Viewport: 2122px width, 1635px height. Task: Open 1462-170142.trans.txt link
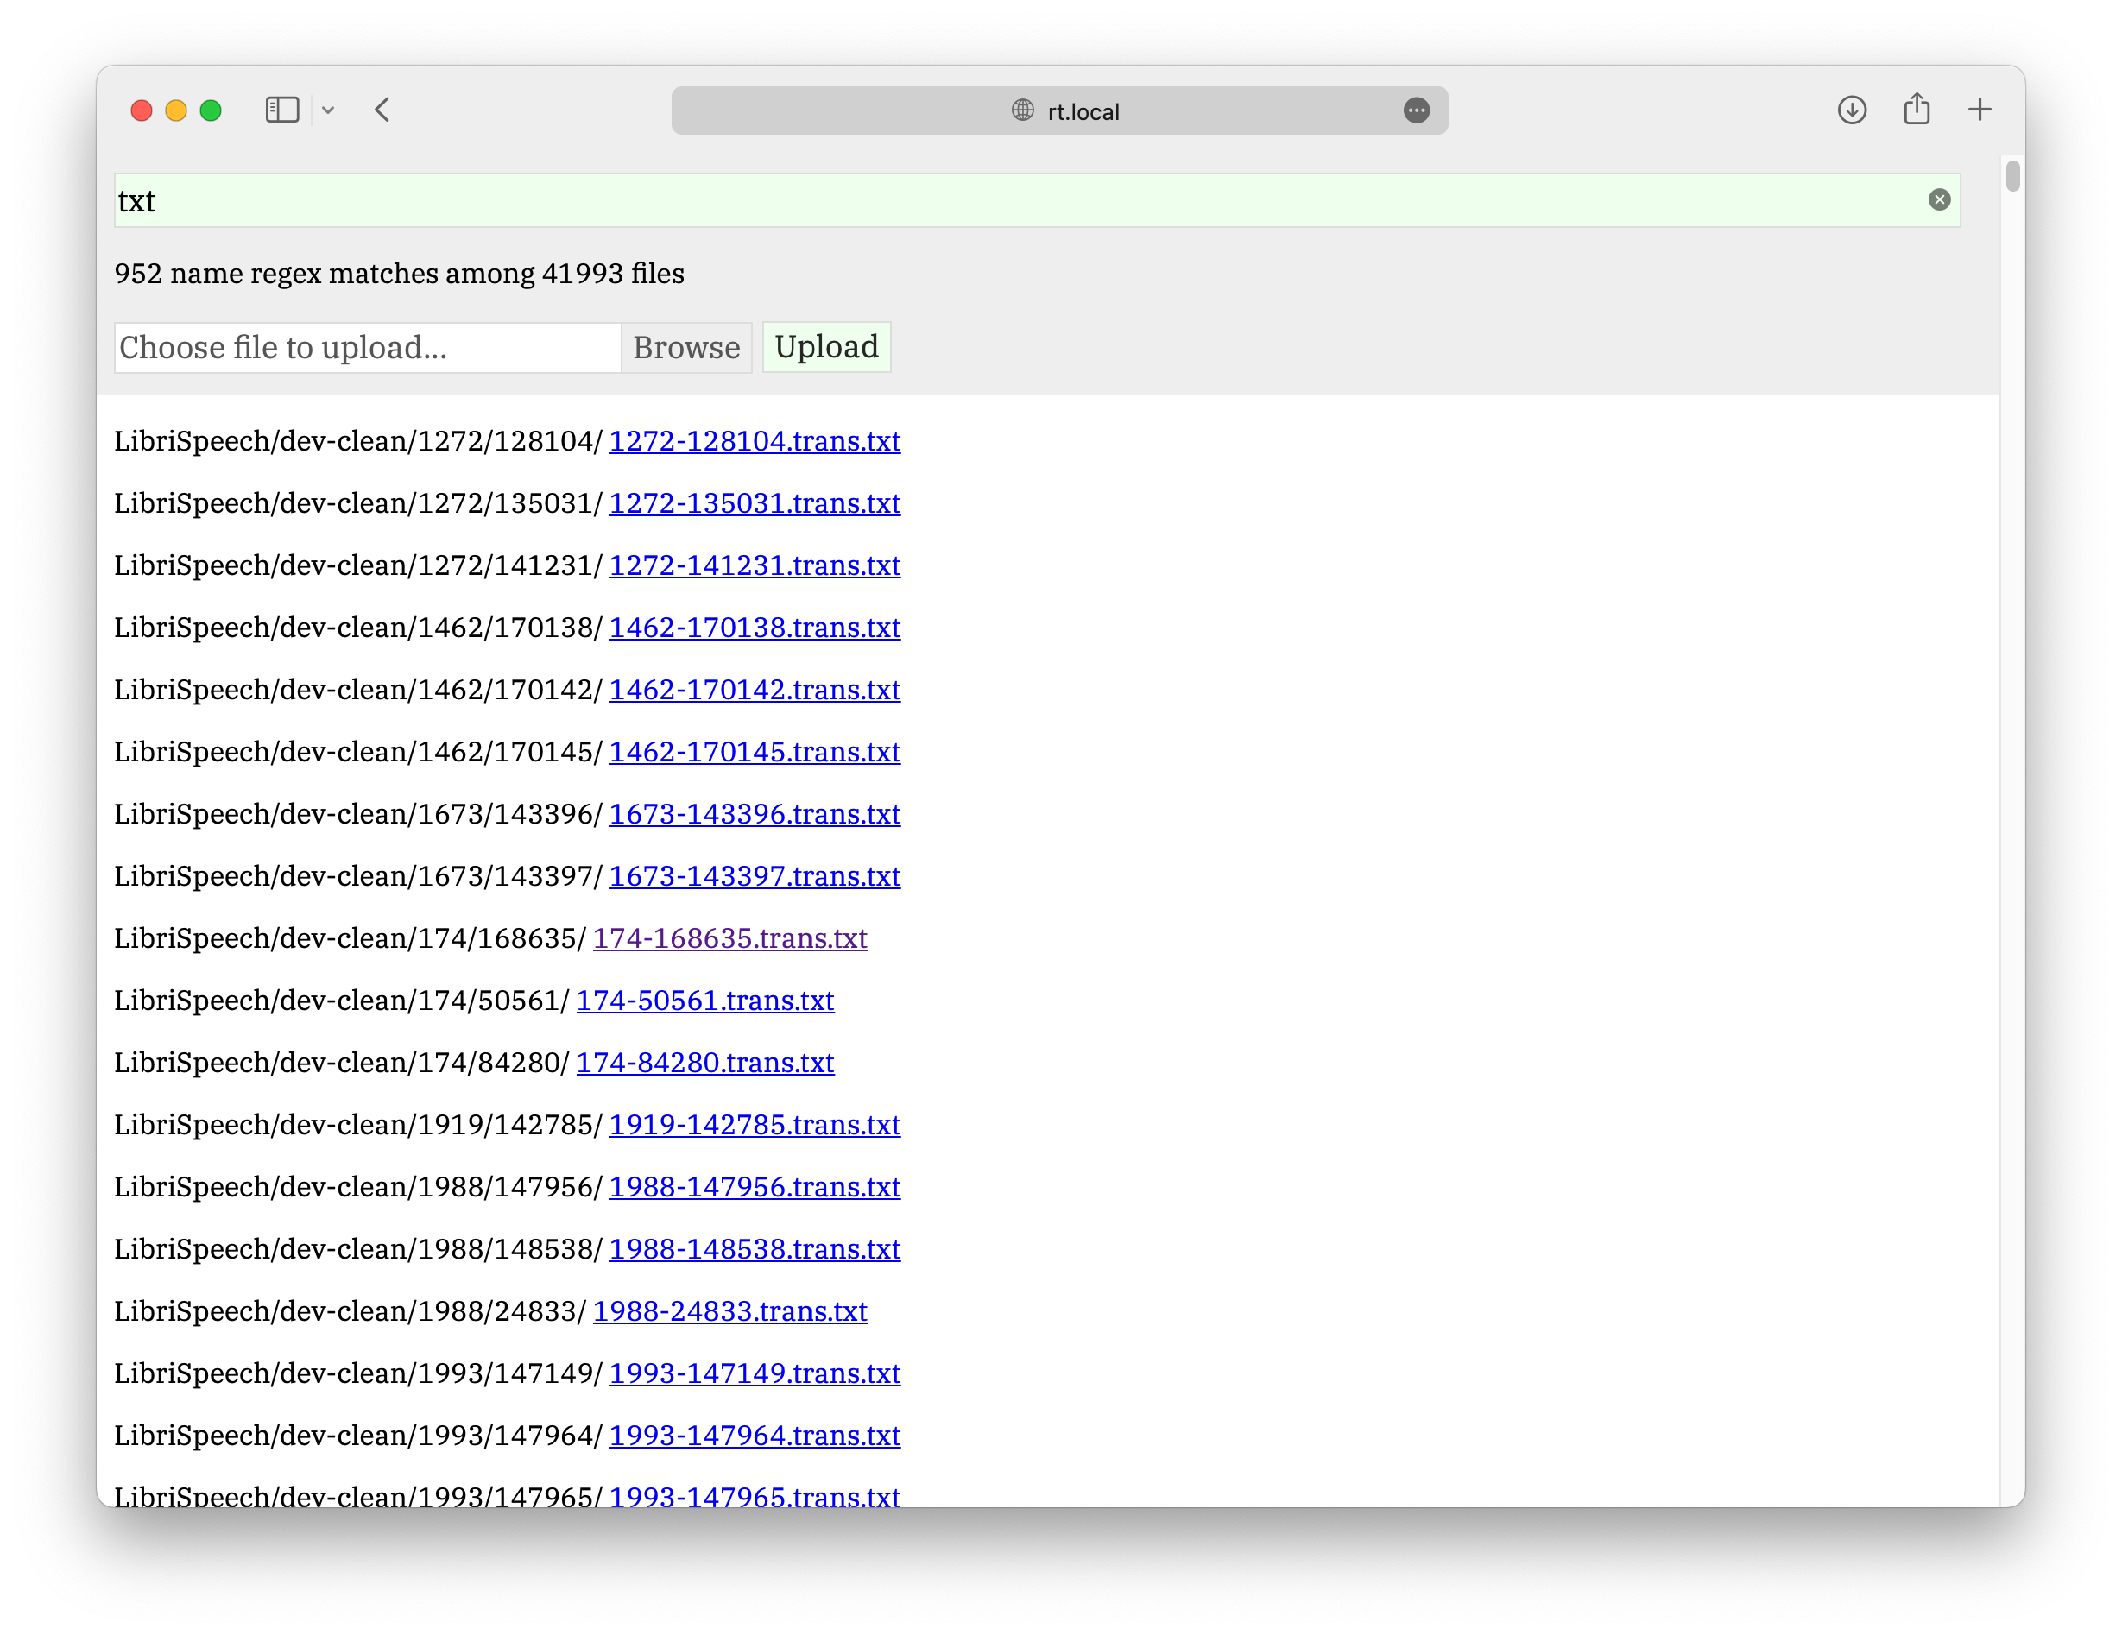754,690
